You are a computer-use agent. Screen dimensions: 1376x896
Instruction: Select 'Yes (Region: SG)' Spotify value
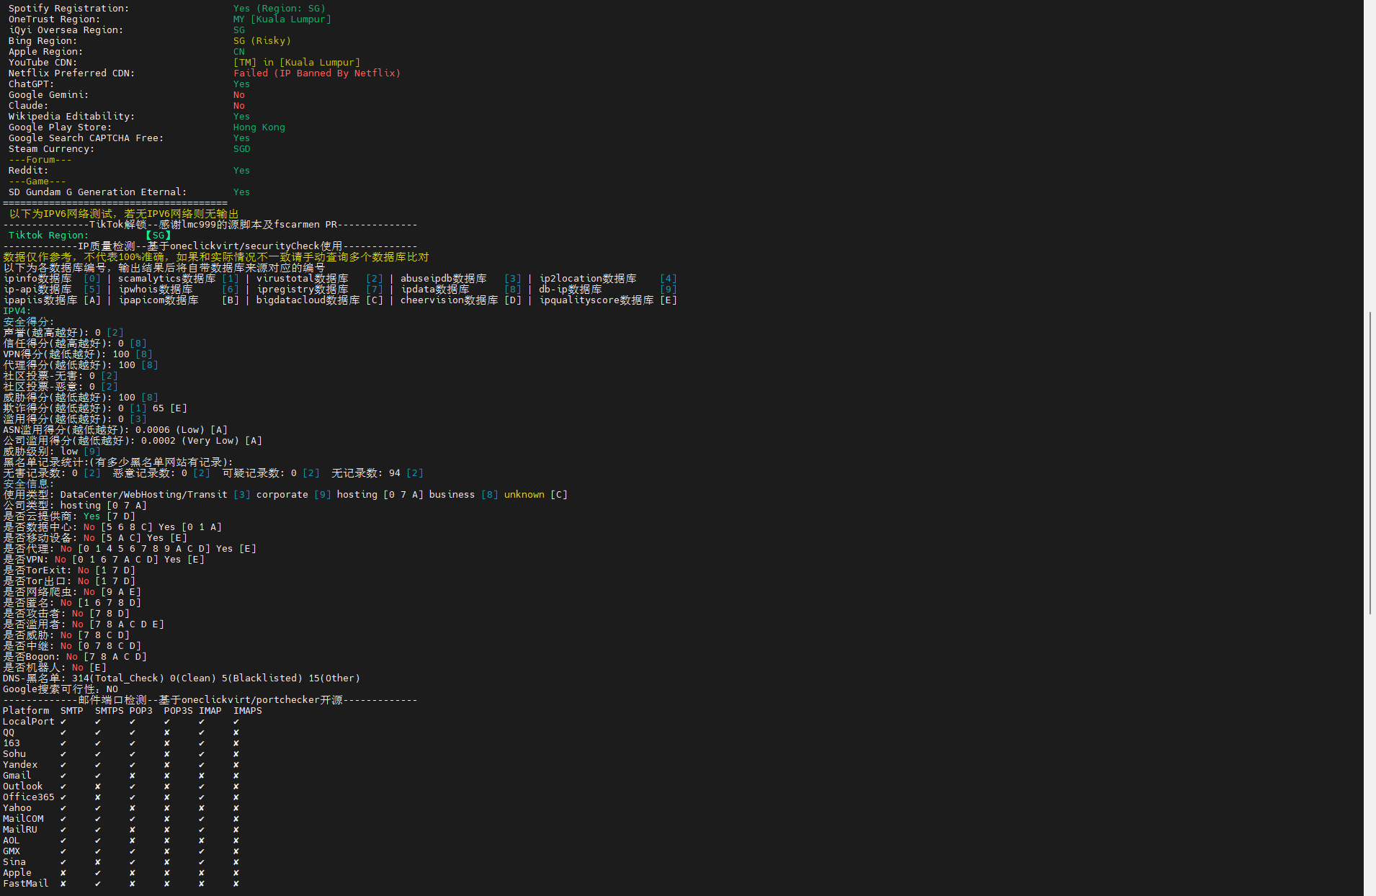click(280, 9)
